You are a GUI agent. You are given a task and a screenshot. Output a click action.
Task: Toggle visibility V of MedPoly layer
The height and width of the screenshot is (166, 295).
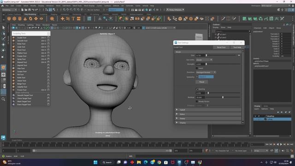[255, 116]
